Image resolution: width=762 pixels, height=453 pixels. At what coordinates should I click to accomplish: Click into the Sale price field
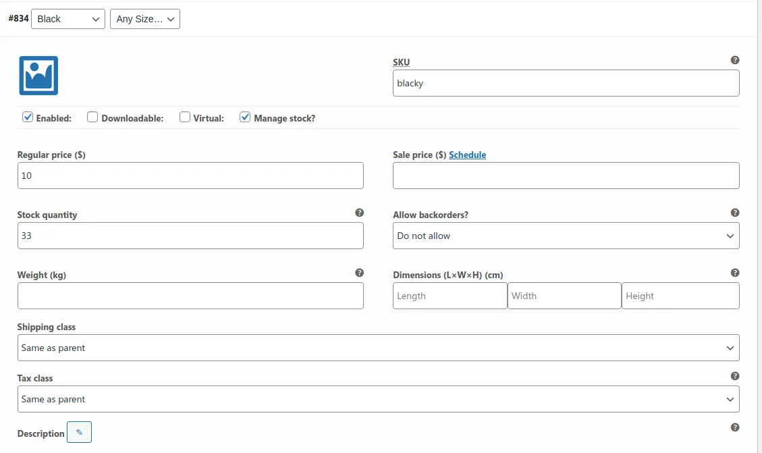(566, 176)
